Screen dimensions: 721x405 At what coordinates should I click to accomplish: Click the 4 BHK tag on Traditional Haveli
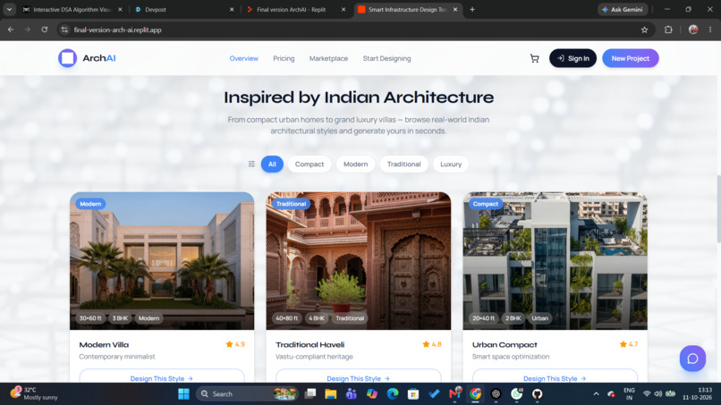point(317,318)
